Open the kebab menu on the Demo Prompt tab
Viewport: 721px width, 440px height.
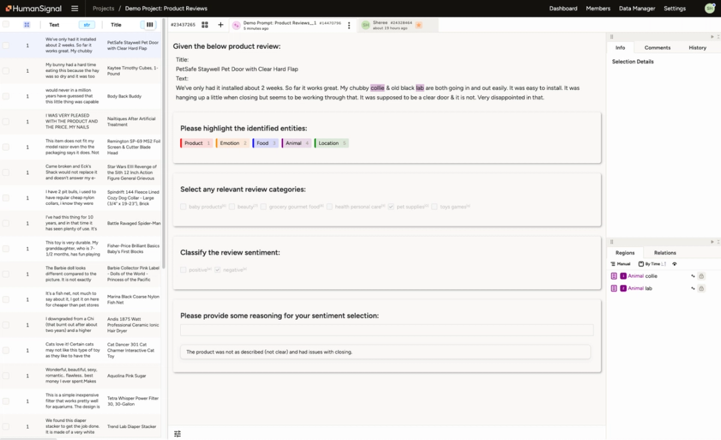[349, 25]
